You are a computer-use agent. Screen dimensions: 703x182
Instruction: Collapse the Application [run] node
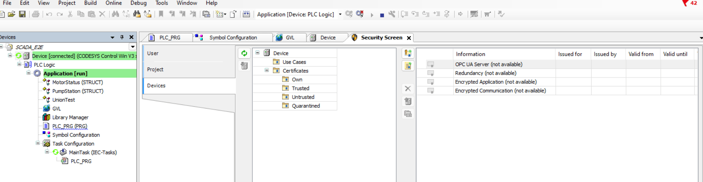click(x=28, y=73)
